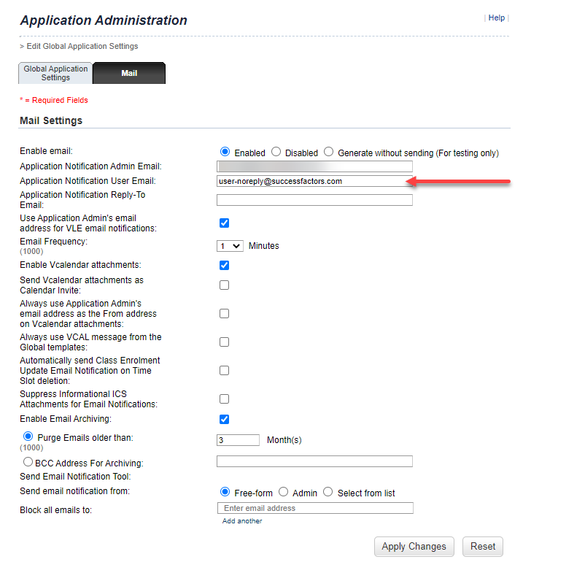Check Always use Admin's From address on Vcalendar
Image resolution: width=585 pixels, height=581 pixels.
[x=224, y=313]
